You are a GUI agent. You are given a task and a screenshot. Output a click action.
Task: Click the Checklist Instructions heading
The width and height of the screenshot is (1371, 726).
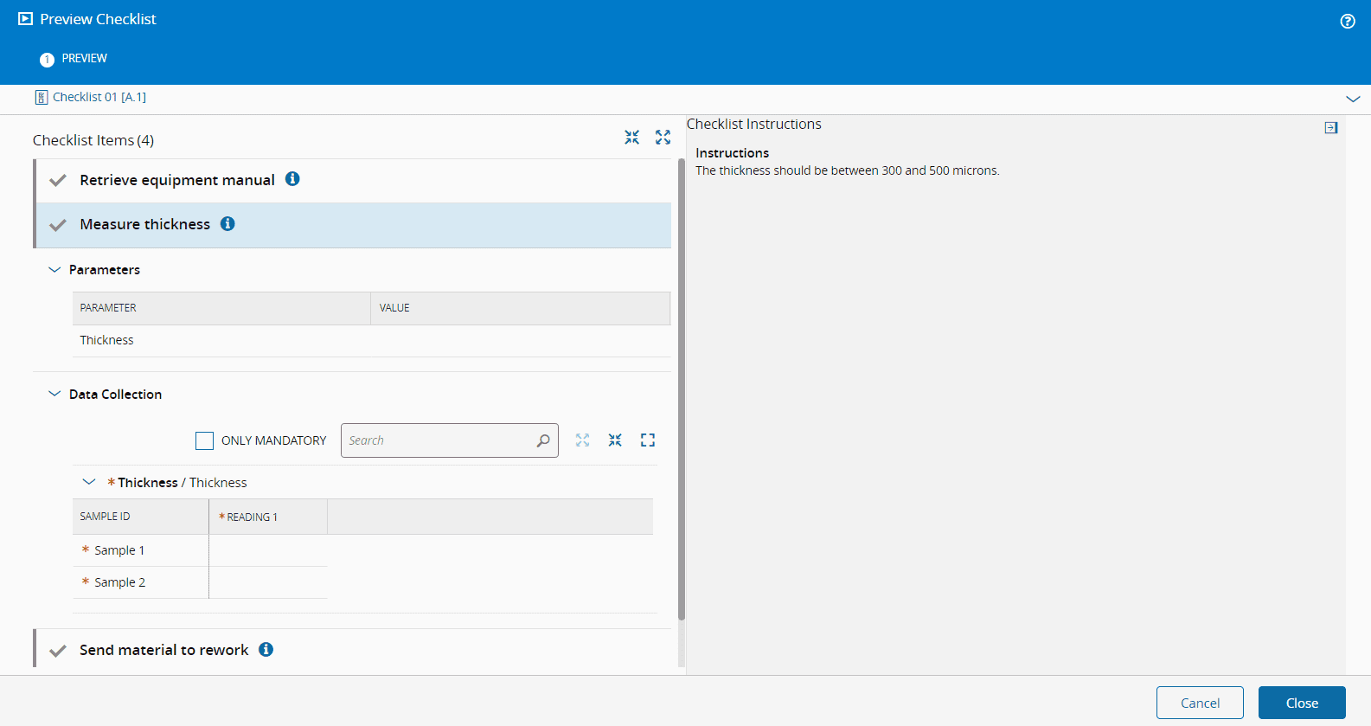click(x=754, y=124)
